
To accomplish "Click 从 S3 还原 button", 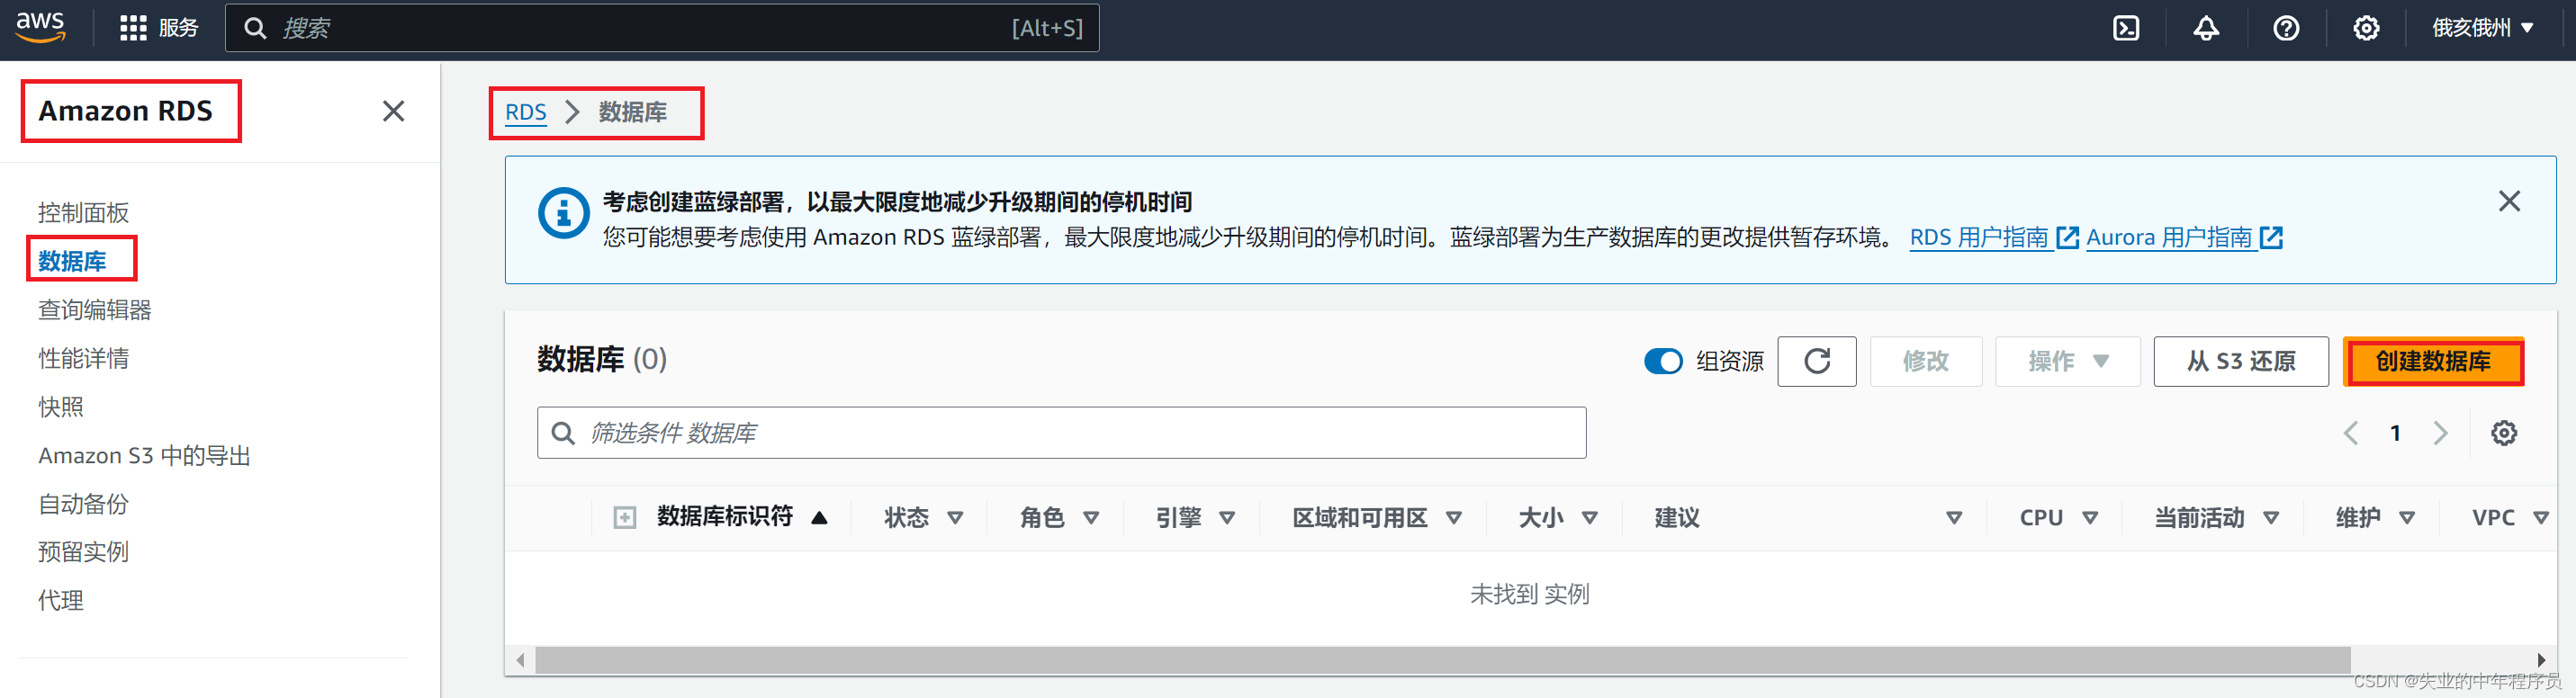I will point(2241,361).
